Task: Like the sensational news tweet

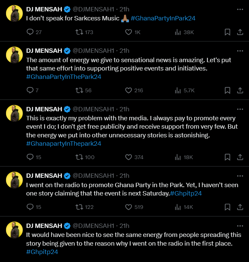Action: (128, 90)
